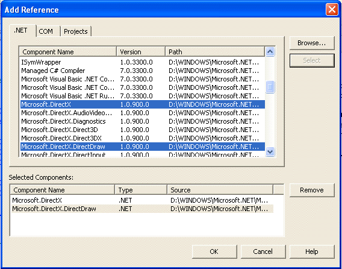Click the component list scroll-up arrow
Screen dimensions: 342x269
coord(270,52)
